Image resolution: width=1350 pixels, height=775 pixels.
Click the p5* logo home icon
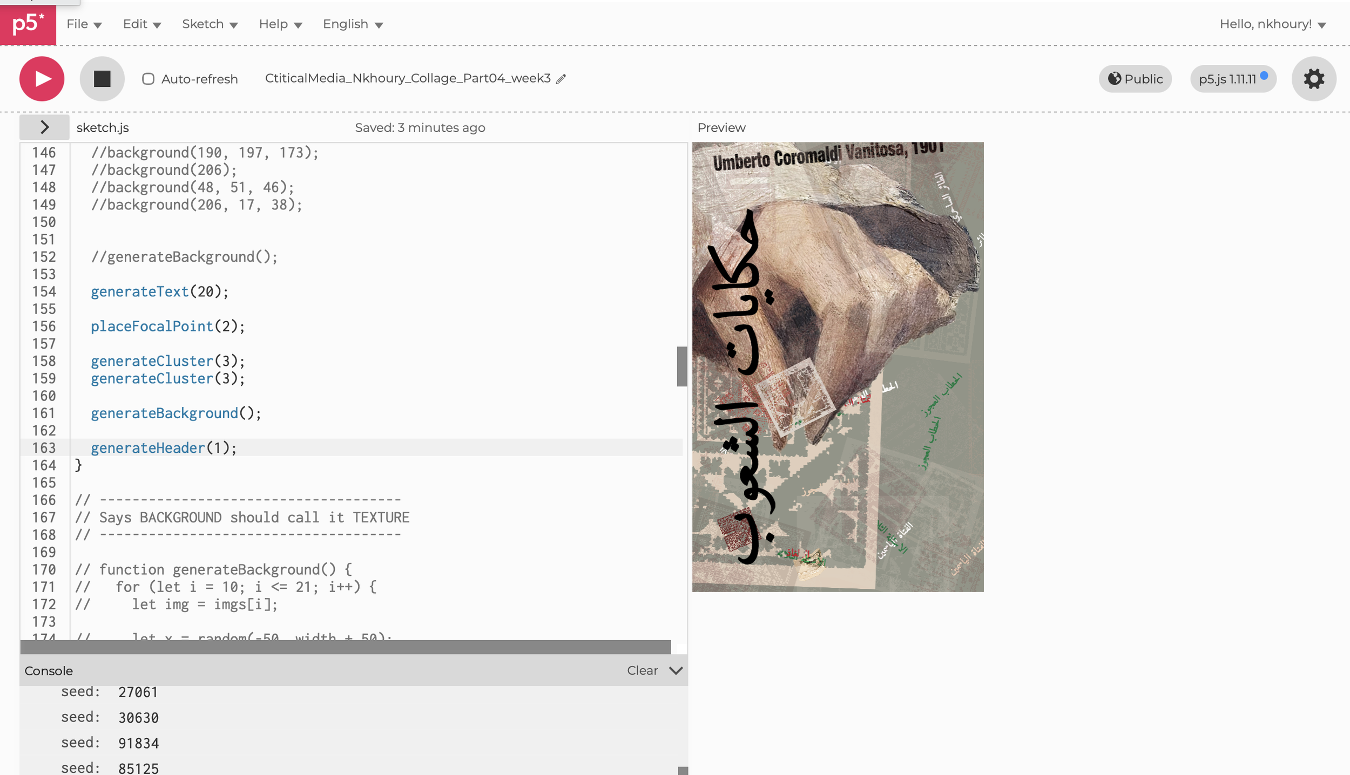click(x=28, y=24)
